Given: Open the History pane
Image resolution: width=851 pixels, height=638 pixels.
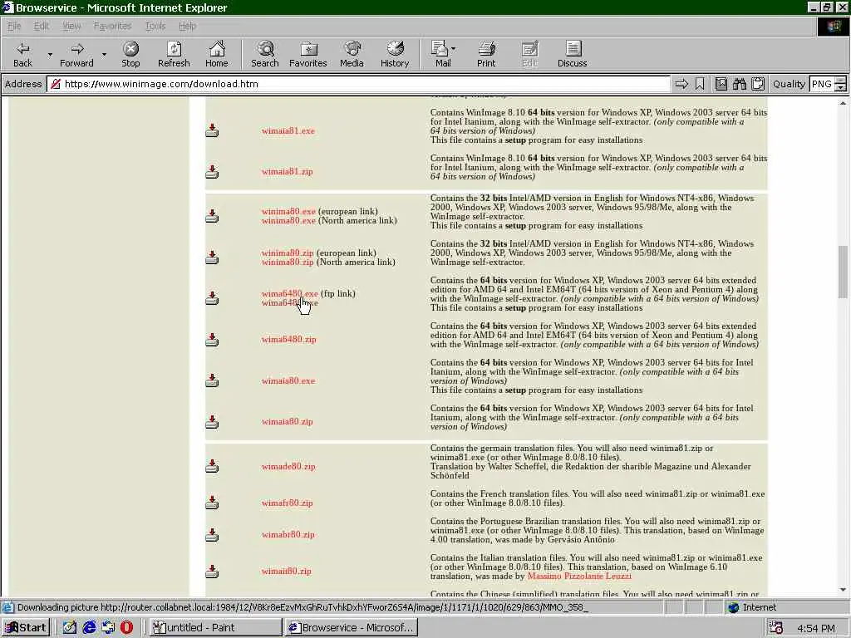Looking at the screenshot, I should pyautogui.click(x=395, y=54).
